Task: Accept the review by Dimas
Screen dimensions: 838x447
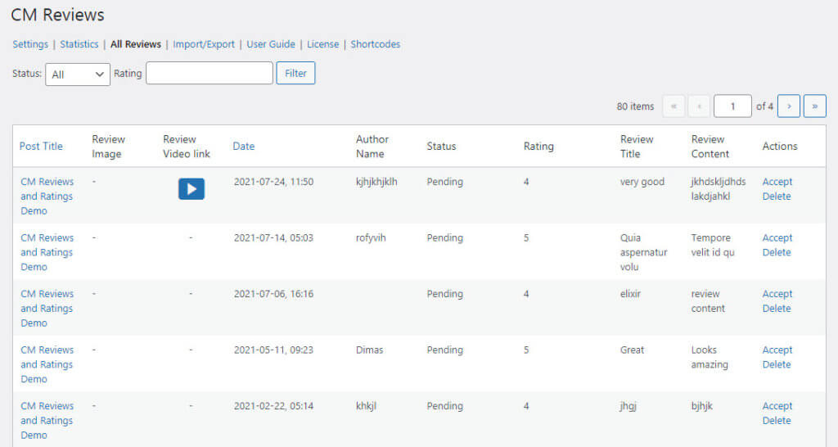Action: click(x=777, y=350)
